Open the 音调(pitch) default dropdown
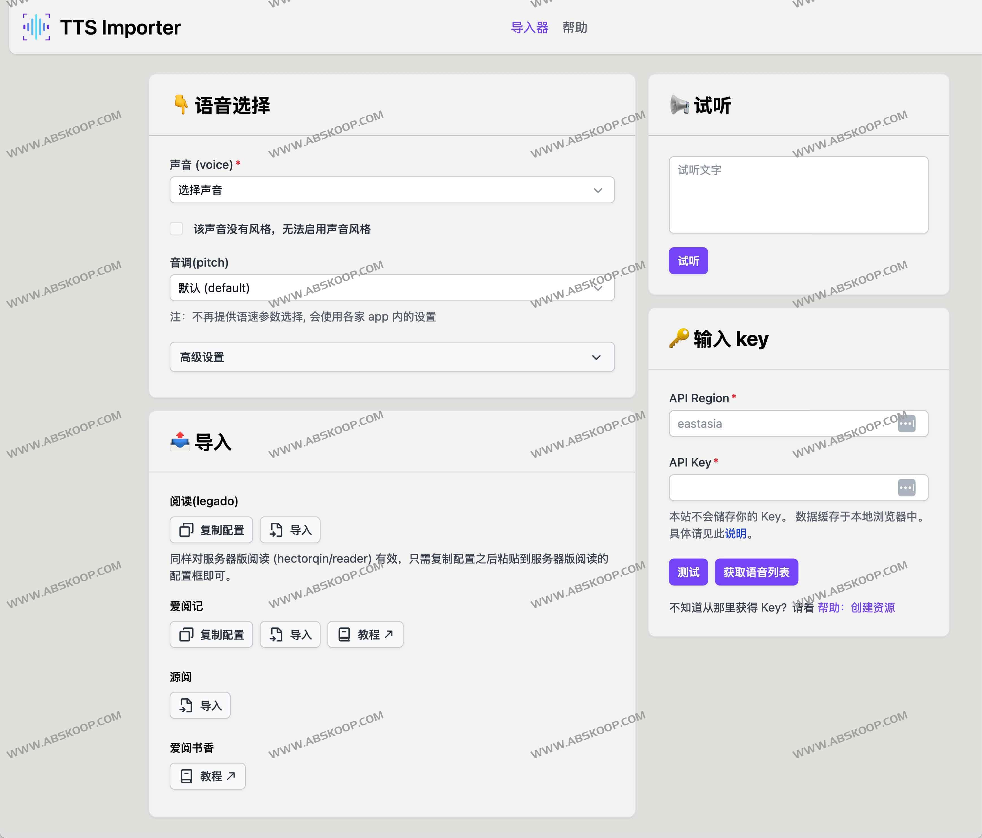The image size is (982, 838). click(392, 288)
